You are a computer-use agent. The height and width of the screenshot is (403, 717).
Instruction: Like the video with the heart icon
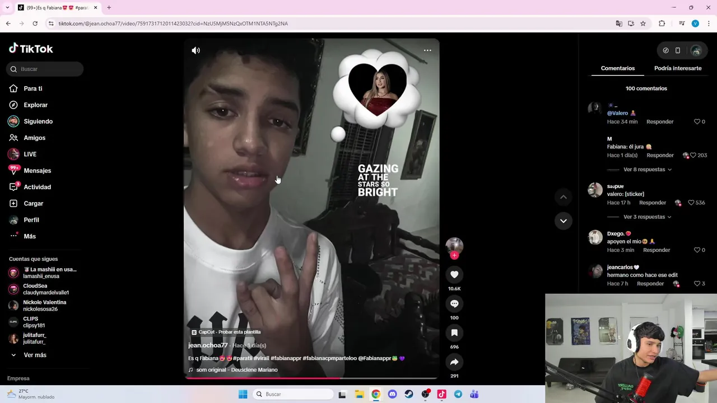click(454, 274)
